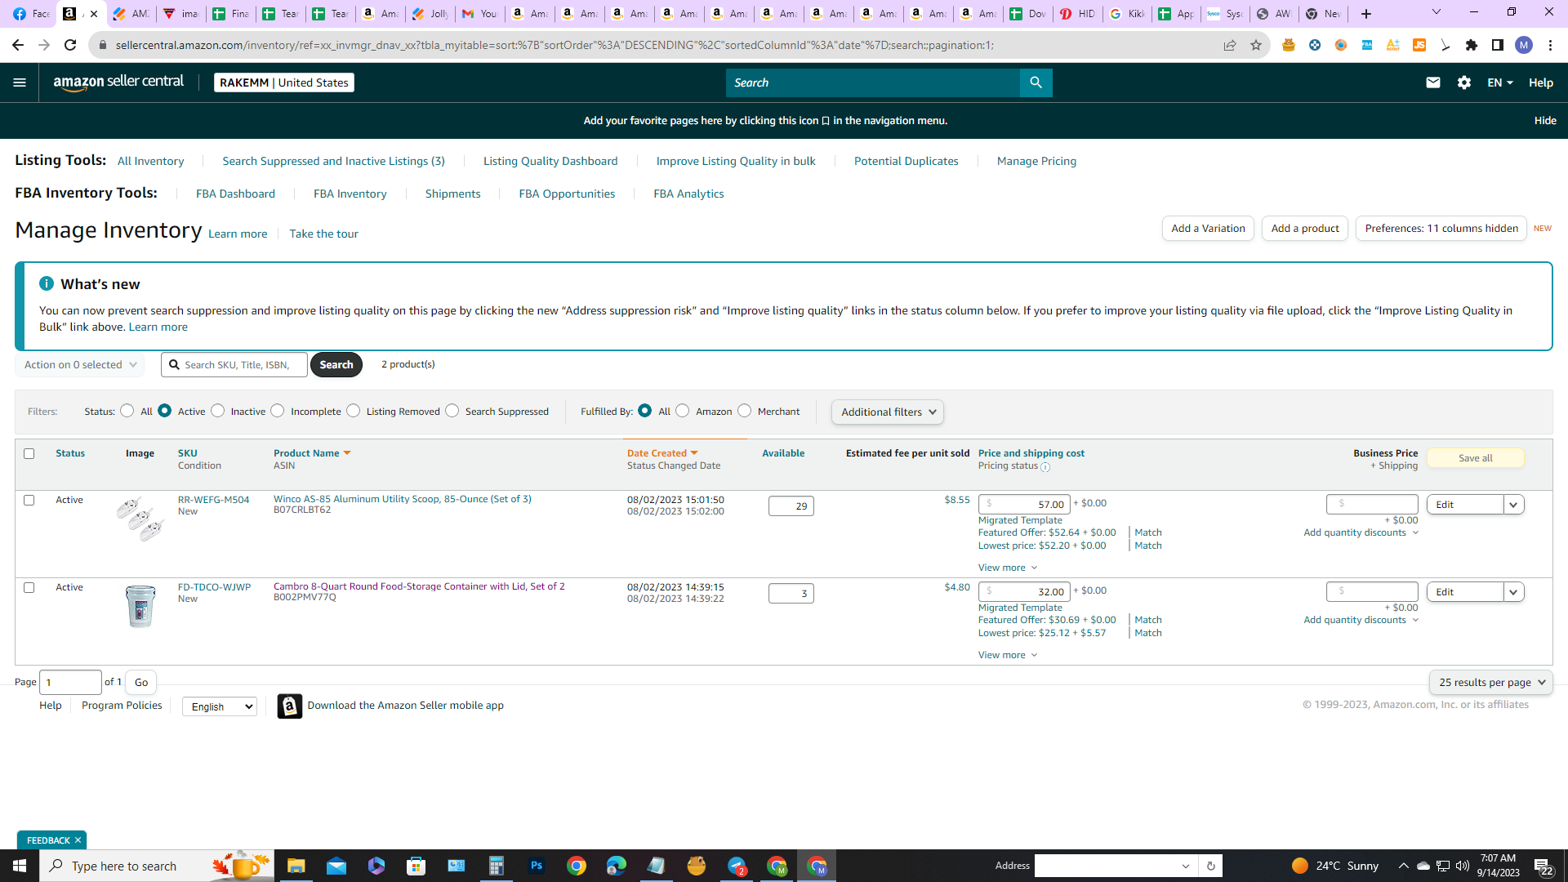Open the side panel browser icon
Image resolution: width=1568 pixels, height=882 pixels.
click(x=1498, y=45)
